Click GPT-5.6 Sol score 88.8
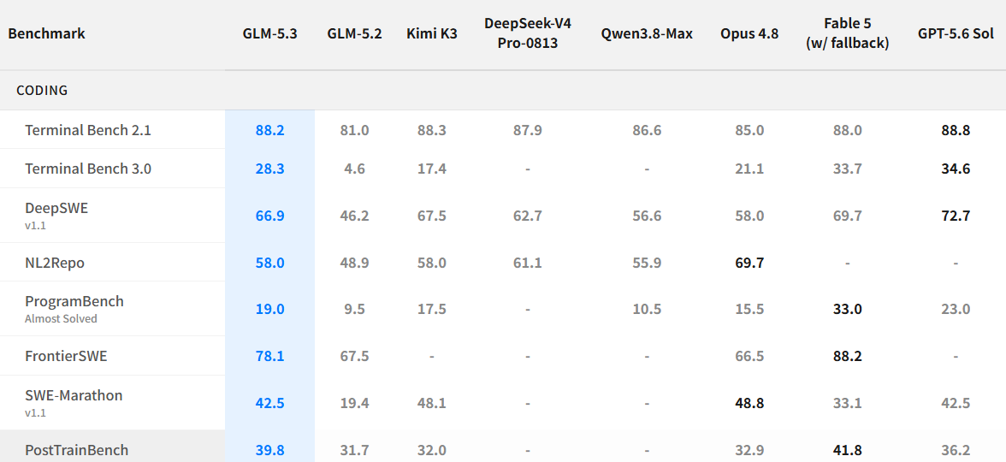 point(956,130)
